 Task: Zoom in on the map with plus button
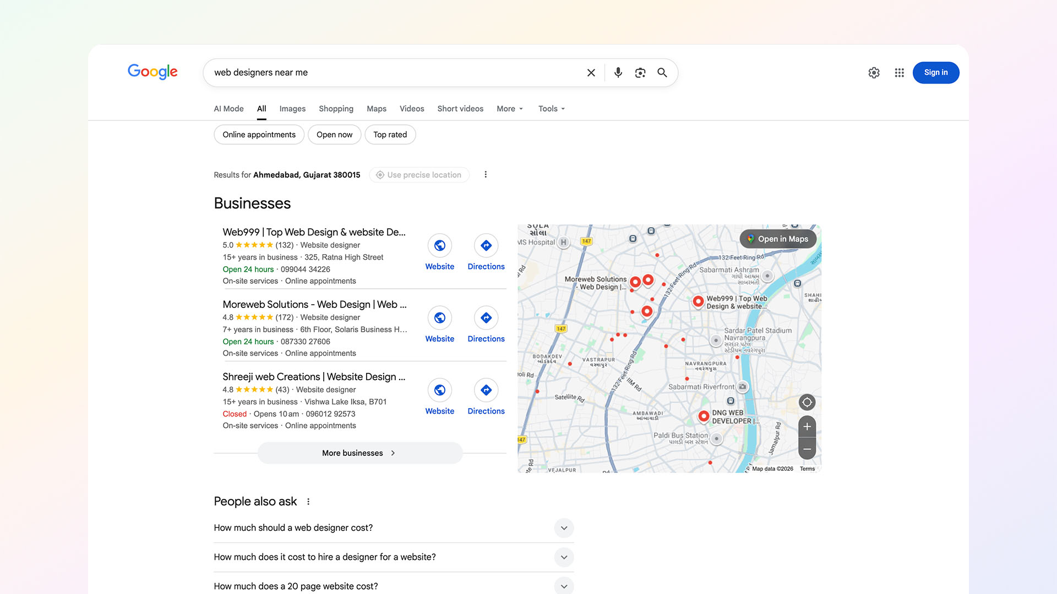(x=807, y=427)
